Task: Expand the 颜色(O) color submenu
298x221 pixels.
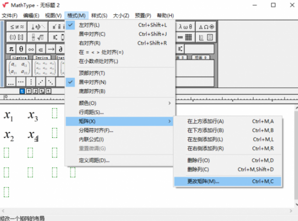Action: [x=119, y=103]
